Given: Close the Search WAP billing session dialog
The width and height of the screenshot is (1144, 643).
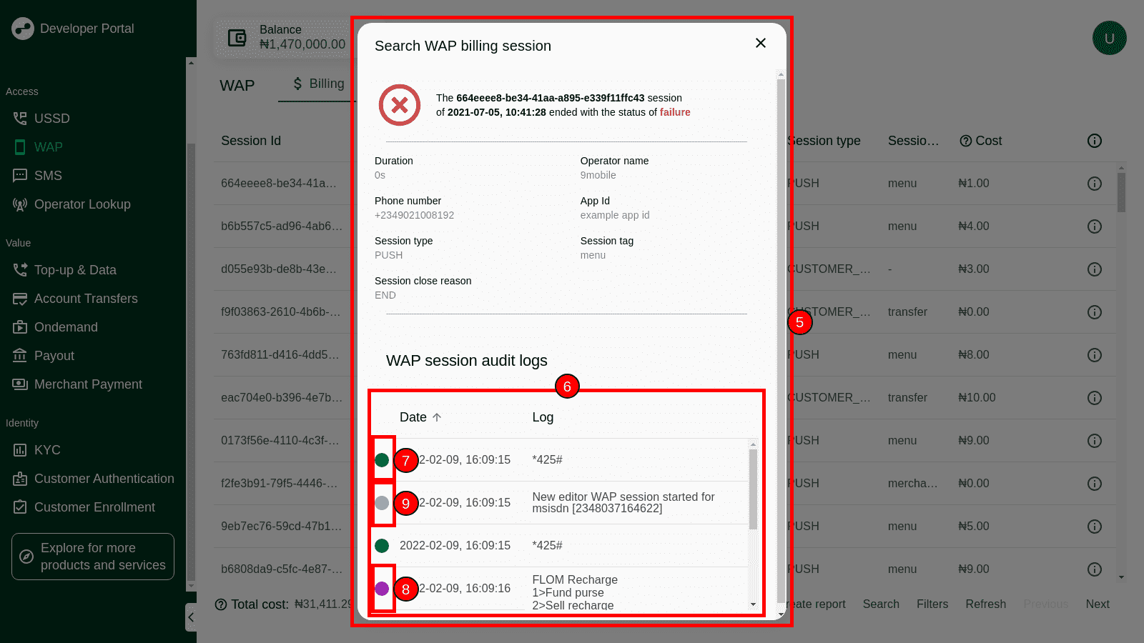Looking at the screenshot, I should [x=761, y=44].
